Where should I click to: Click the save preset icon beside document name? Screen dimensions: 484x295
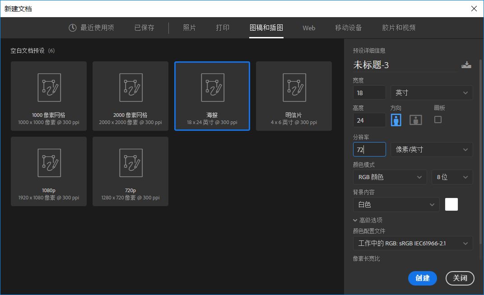coord(466,65)
